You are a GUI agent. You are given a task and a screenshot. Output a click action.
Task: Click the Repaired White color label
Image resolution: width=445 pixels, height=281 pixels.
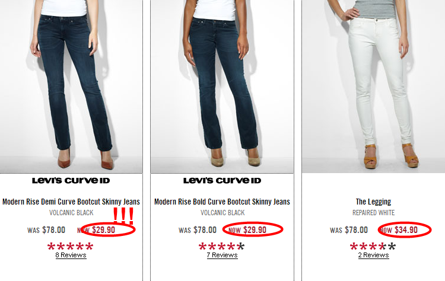[x=373, y=213]
